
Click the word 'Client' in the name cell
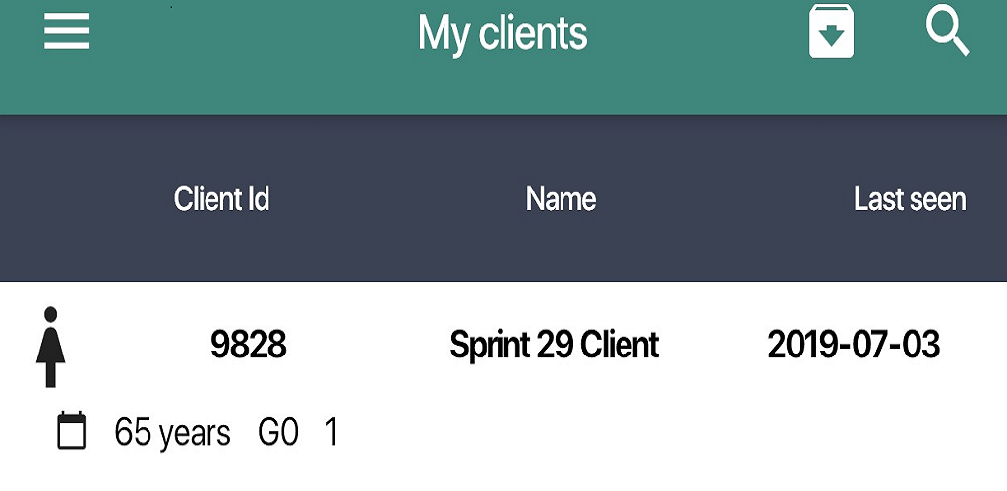620,345
